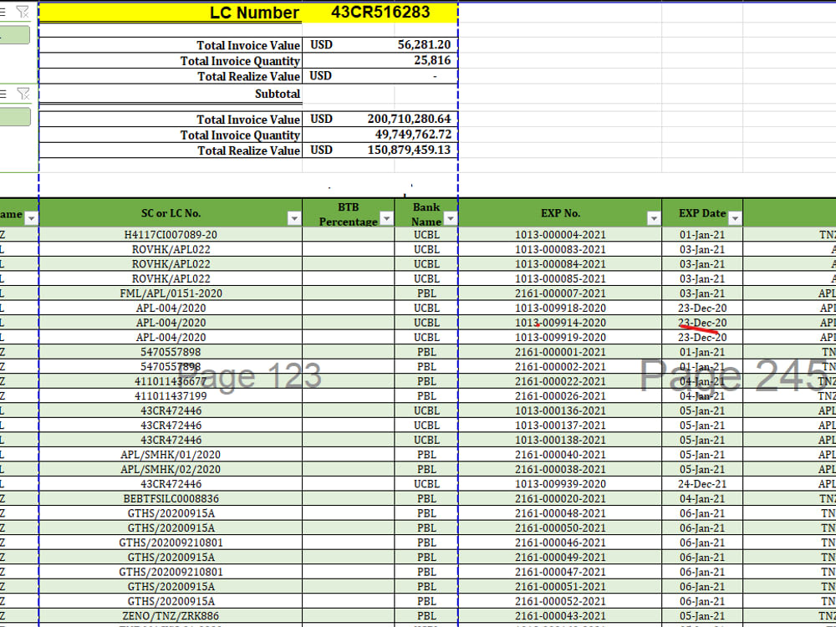Image resolution: width=836 pixels, height=627 pixels.
Task: Click the PBL cell in row 2161-000007-2021
Action: [426, 293]
